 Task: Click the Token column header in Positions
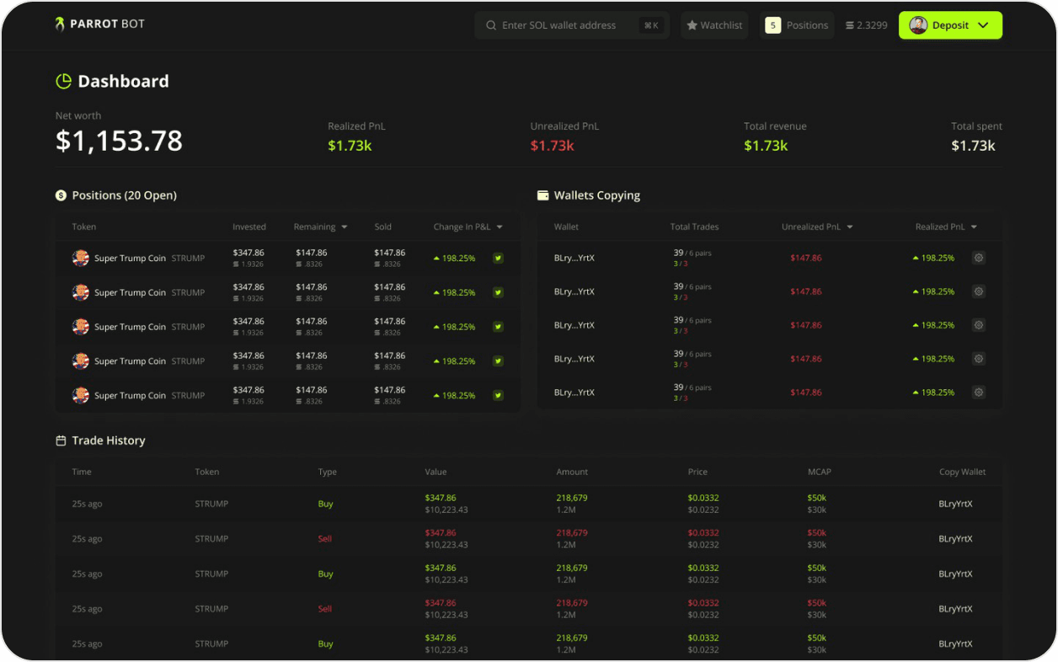coord(84,227)
